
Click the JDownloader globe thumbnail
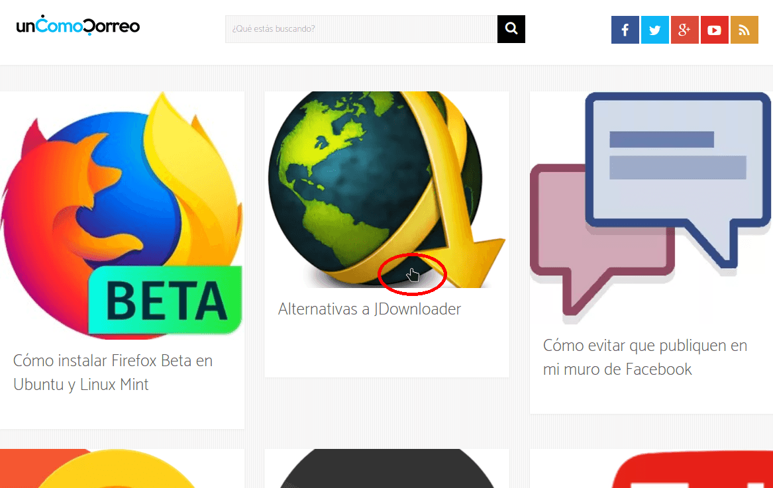387,190
